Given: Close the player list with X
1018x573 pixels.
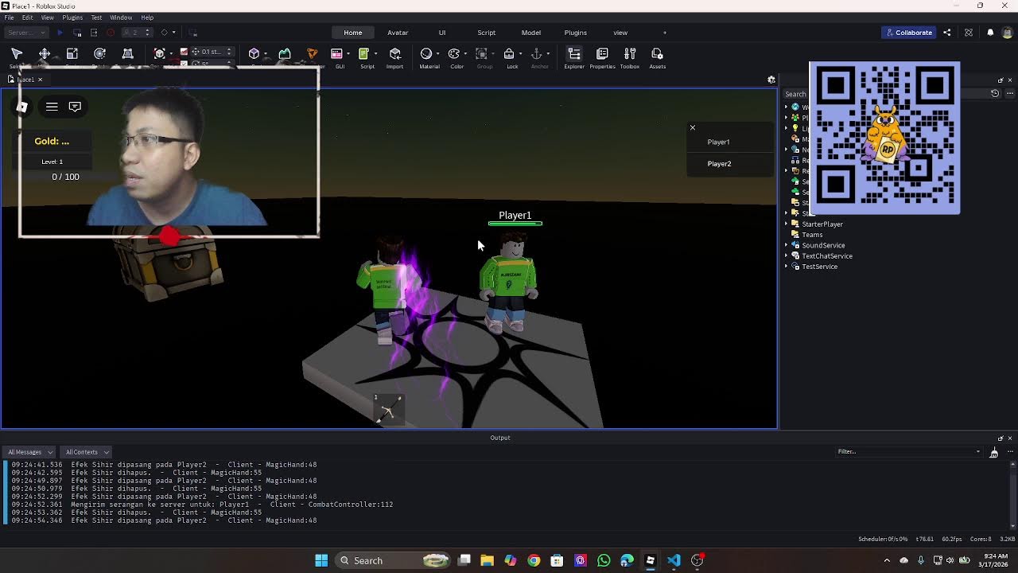Looking at the screenshot, I should point(692,127).
